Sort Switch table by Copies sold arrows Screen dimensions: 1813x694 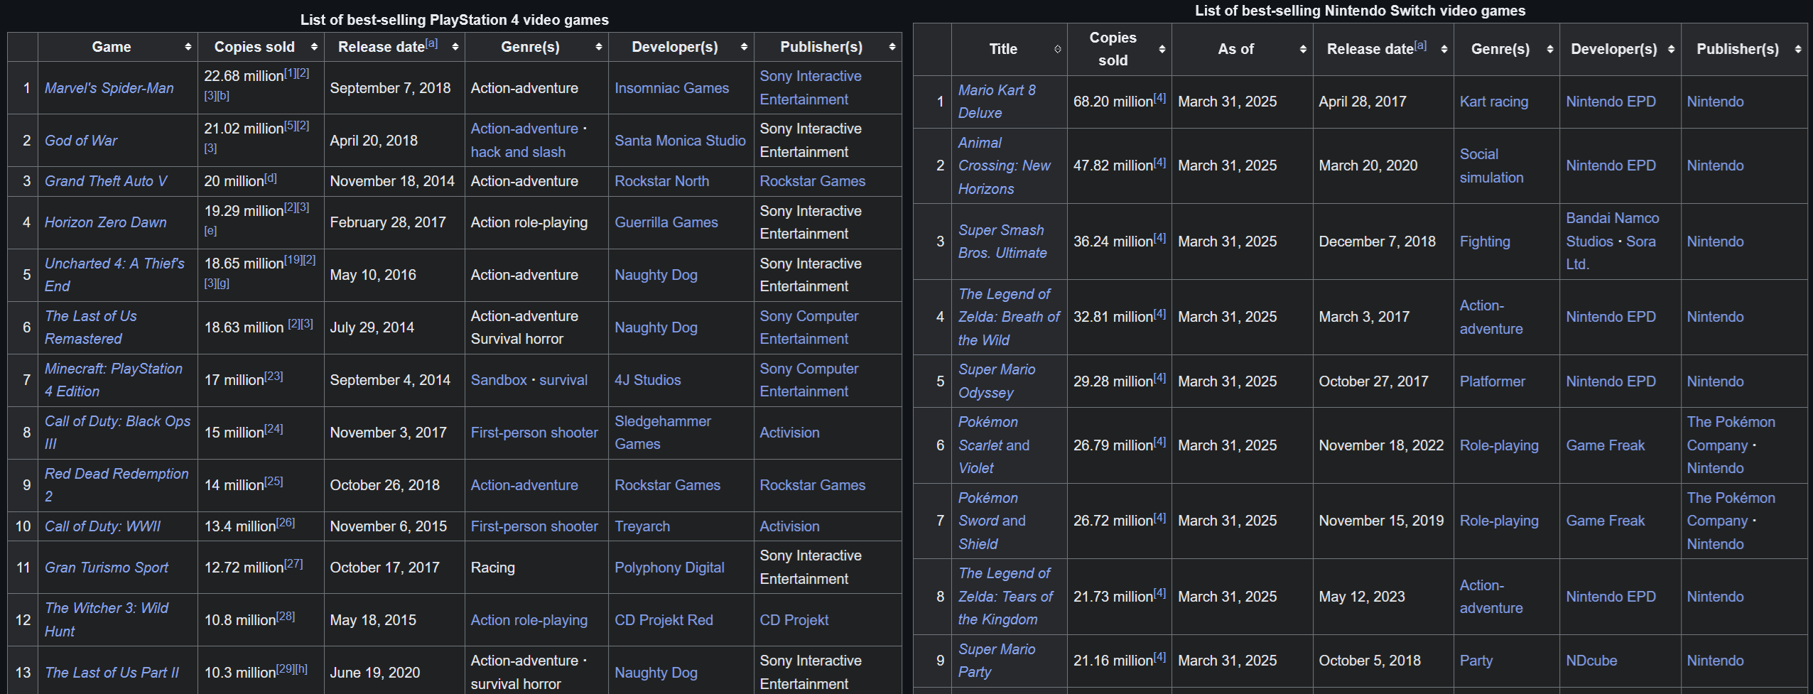pyautogui.click(x=1162, y=49)
